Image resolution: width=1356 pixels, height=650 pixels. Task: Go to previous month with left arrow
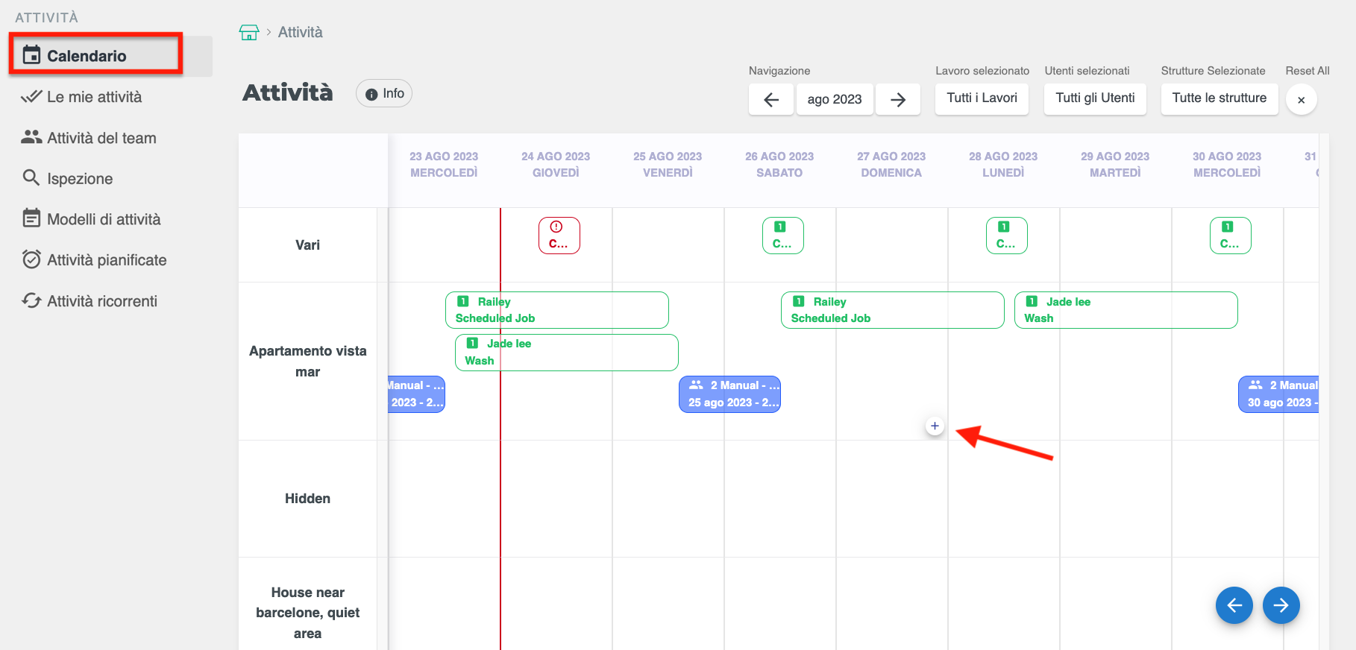tap(771, 99)
